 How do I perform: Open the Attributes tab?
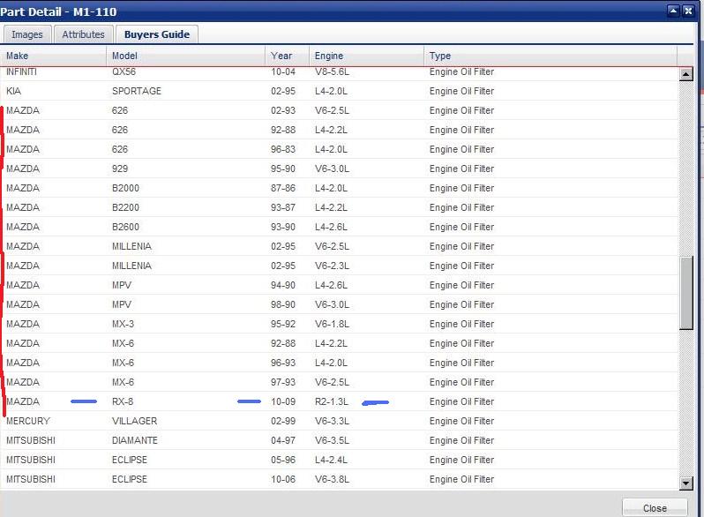pyautogui.click(x=83, y=34)
